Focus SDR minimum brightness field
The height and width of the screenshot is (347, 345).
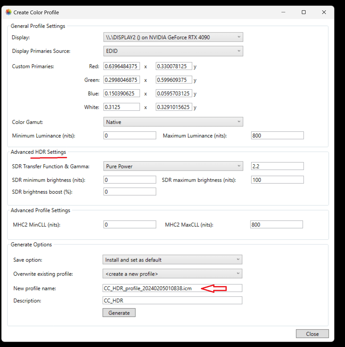click(130, 180)
